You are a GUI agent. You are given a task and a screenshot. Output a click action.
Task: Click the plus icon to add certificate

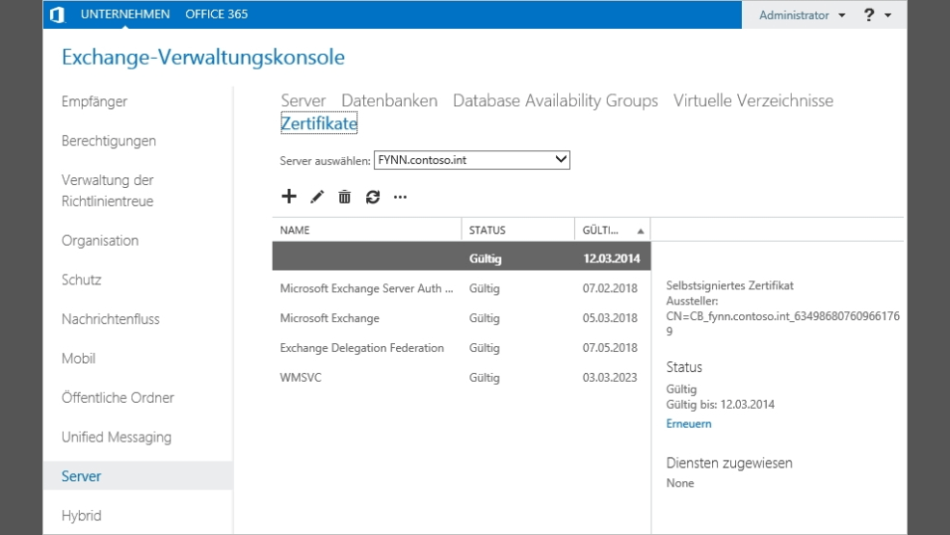tap(288, 197)
